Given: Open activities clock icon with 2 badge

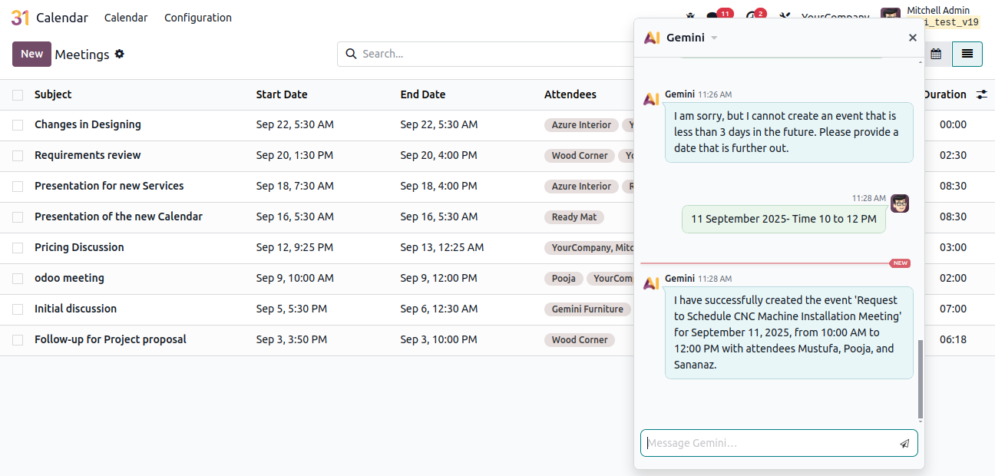Looking at the screenshot, I should (x=752, y=17).
